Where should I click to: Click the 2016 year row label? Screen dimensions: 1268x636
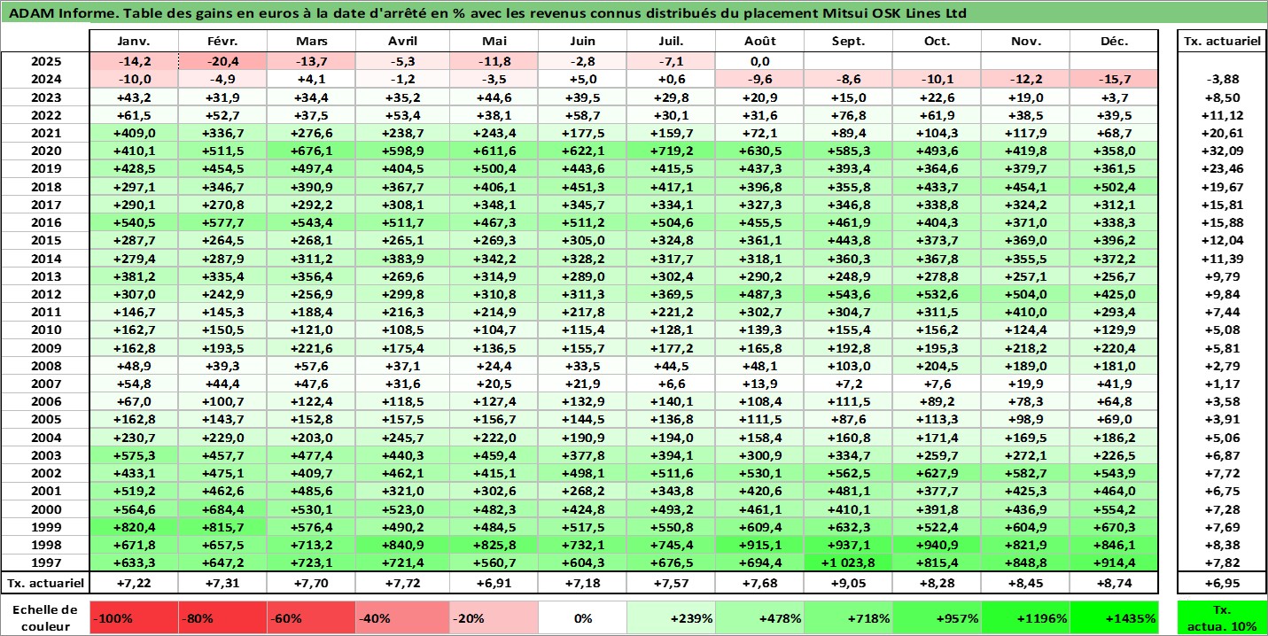click(x=45, y=222)
